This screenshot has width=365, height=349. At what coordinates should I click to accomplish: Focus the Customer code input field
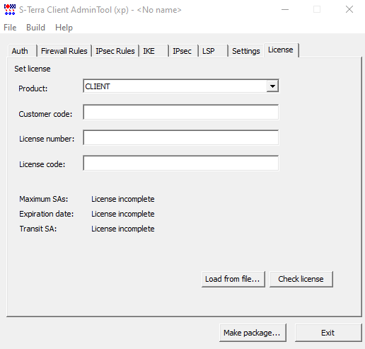181,112
